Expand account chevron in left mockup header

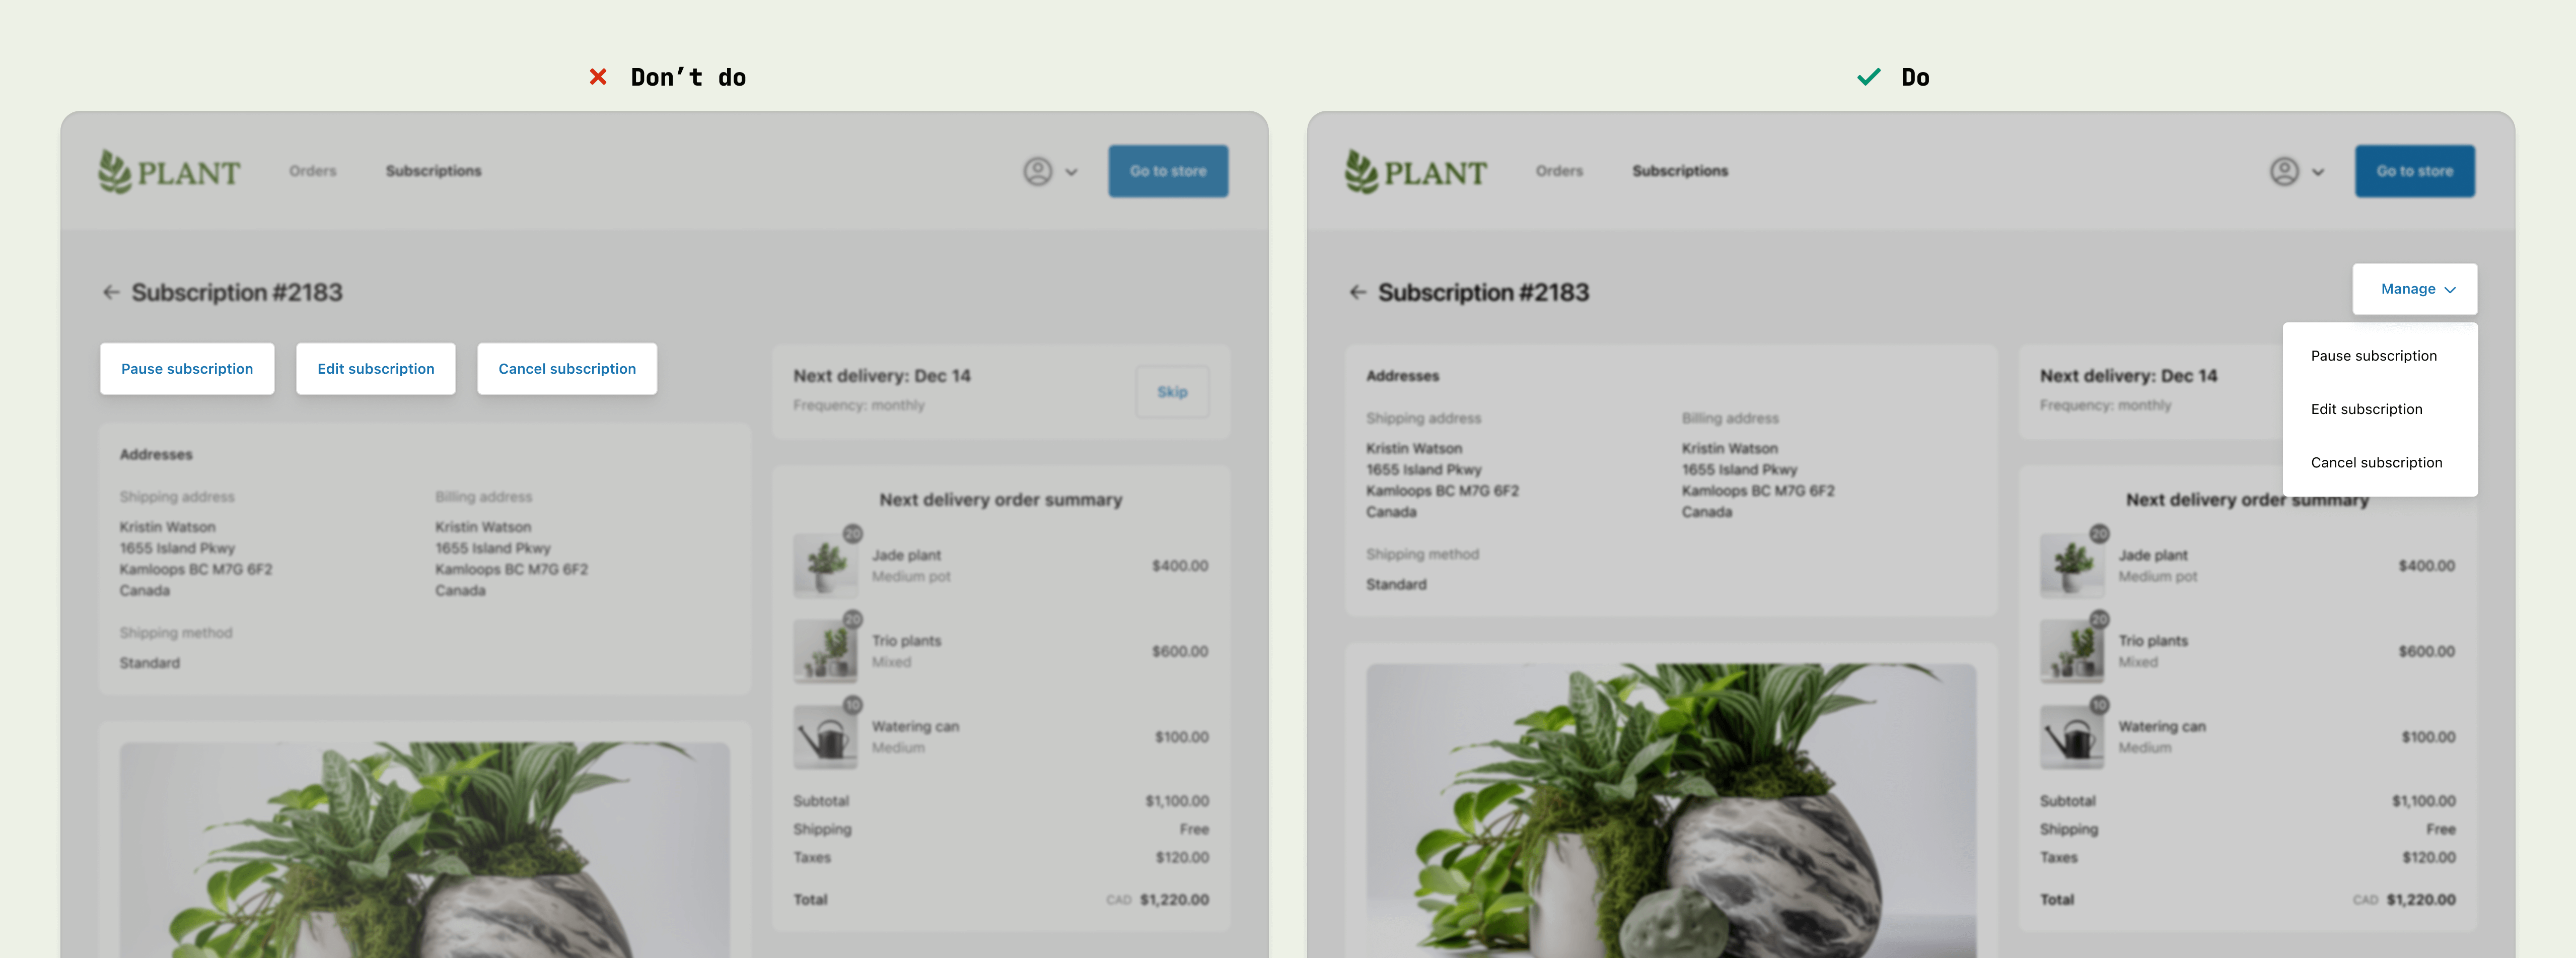pos(1072,172)
